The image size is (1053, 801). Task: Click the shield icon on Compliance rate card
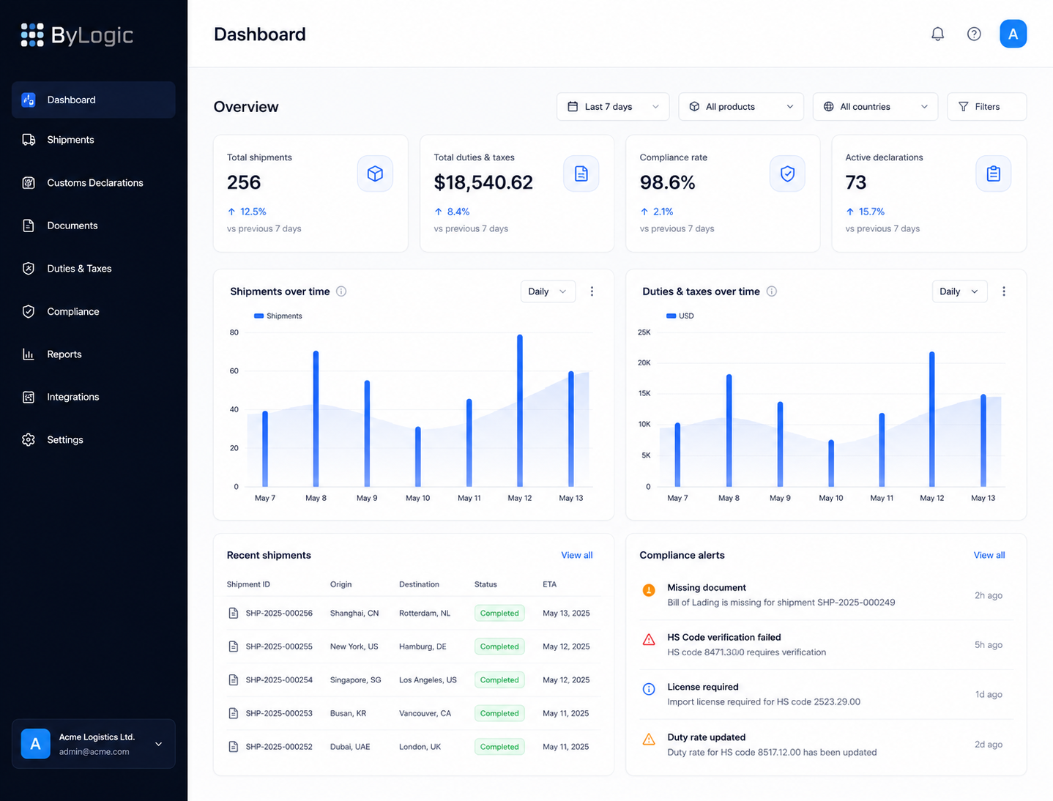click(787, 174)
